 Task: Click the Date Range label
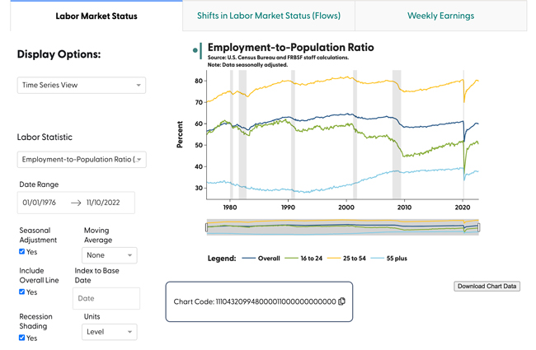point(39,184)
